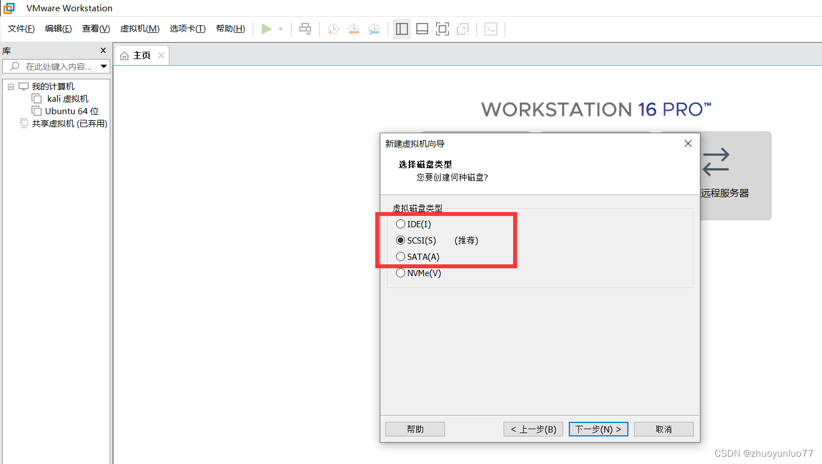Image resolution: width=822 pixels, height=464 pixels.
Task: Click the 远程服务器 connect arrows icon
Action: pos(716,162)
